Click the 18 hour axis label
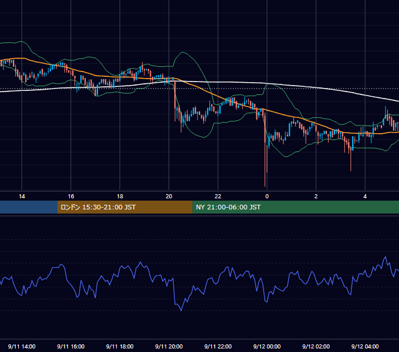 tap(120, 197)
